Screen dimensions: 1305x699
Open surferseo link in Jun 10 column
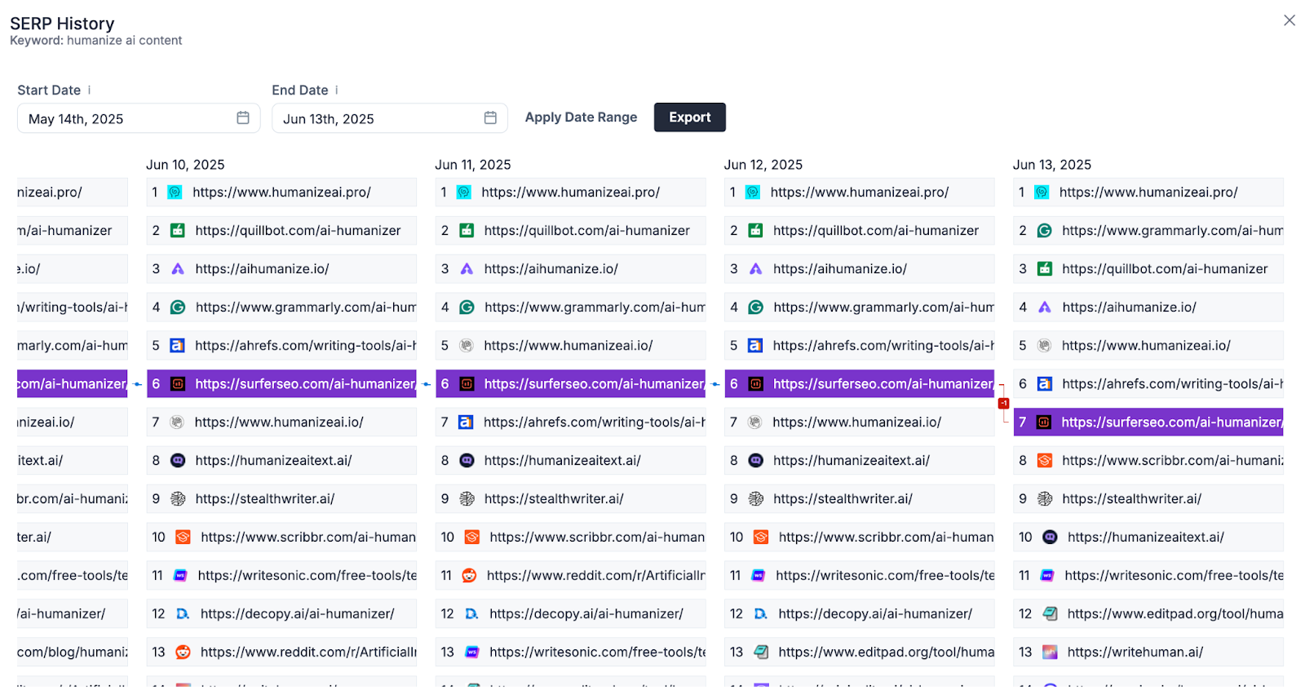pyautogui.click(x=305, y=384)
